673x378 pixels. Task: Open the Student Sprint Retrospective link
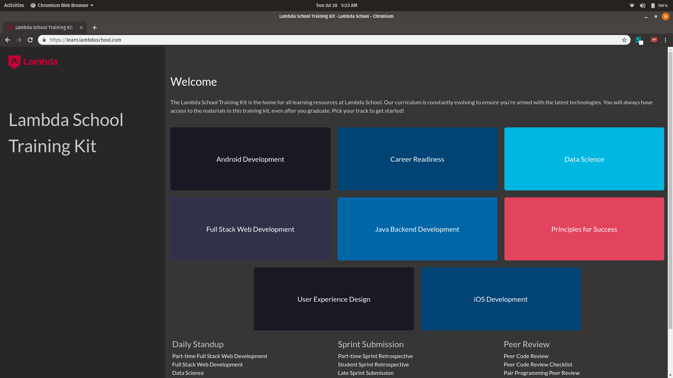[373, 364]
